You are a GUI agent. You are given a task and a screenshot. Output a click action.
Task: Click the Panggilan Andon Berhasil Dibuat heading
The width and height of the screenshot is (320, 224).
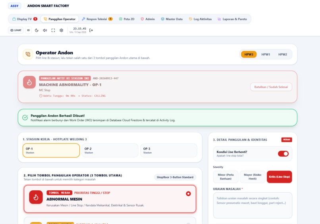pyautogui.click(x=58, y=115)
